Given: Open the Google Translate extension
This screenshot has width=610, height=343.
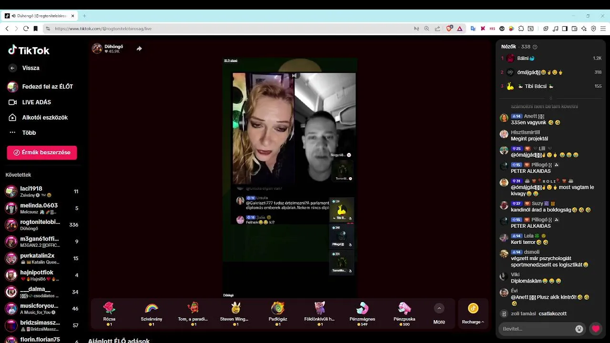Looking at the screenshot, I should [473, 29].
